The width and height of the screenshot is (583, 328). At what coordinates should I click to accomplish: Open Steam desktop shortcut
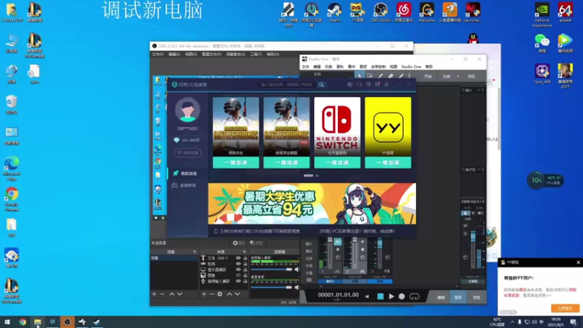pos(334,12)
